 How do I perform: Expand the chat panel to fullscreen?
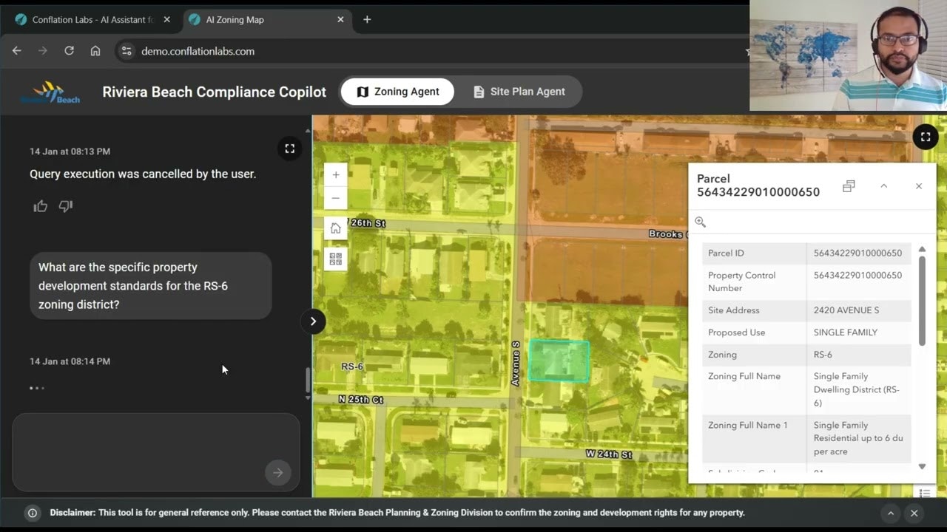point(290,149)
